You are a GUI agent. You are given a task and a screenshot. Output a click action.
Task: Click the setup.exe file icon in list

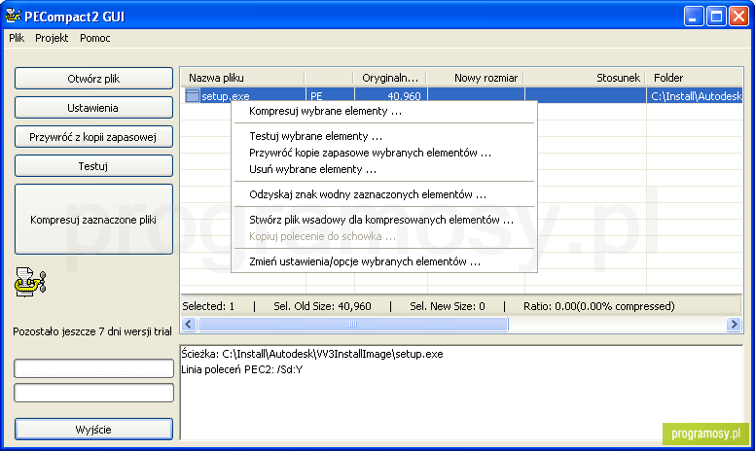(192, 95)
